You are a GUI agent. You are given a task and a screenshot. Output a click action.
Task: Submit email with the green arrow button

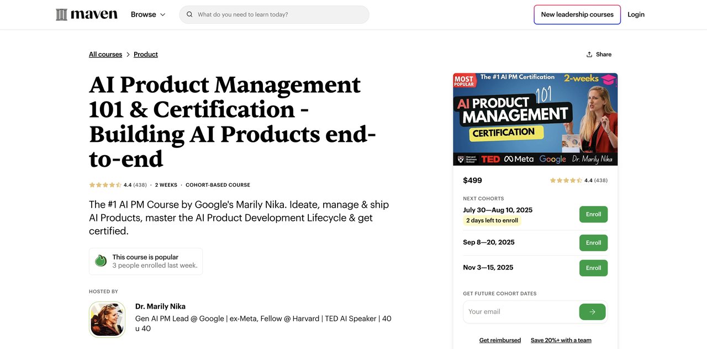tap(592, 311)
